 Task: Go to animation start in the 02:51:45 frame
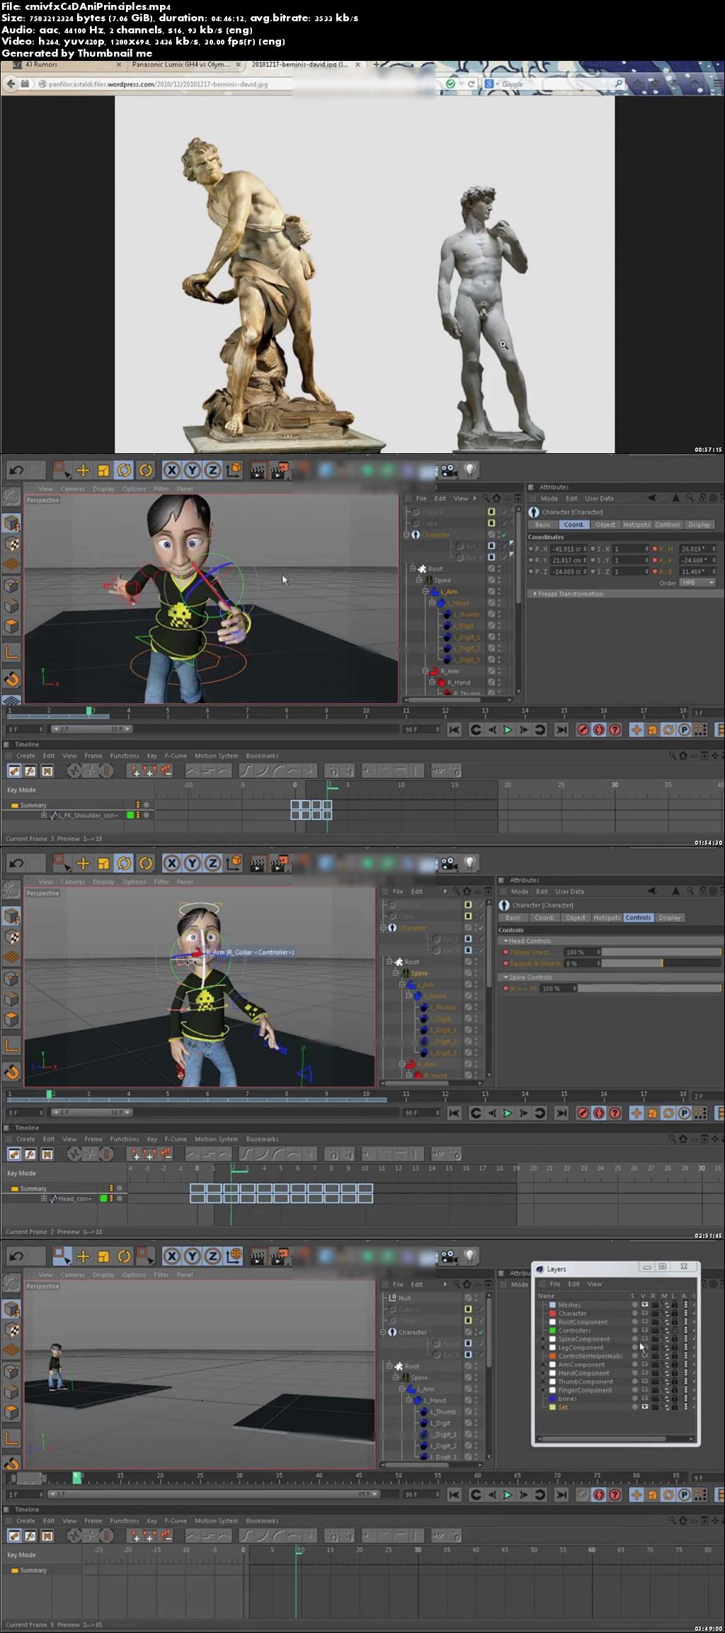click(455, 1113)
